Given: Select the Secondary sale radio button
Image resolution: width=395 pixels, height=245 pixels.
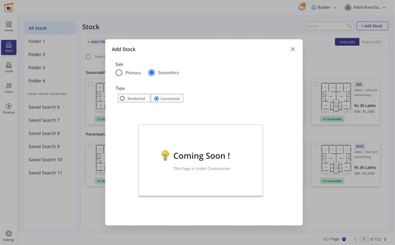Looking at the screenshot, I should coord(151,73).
